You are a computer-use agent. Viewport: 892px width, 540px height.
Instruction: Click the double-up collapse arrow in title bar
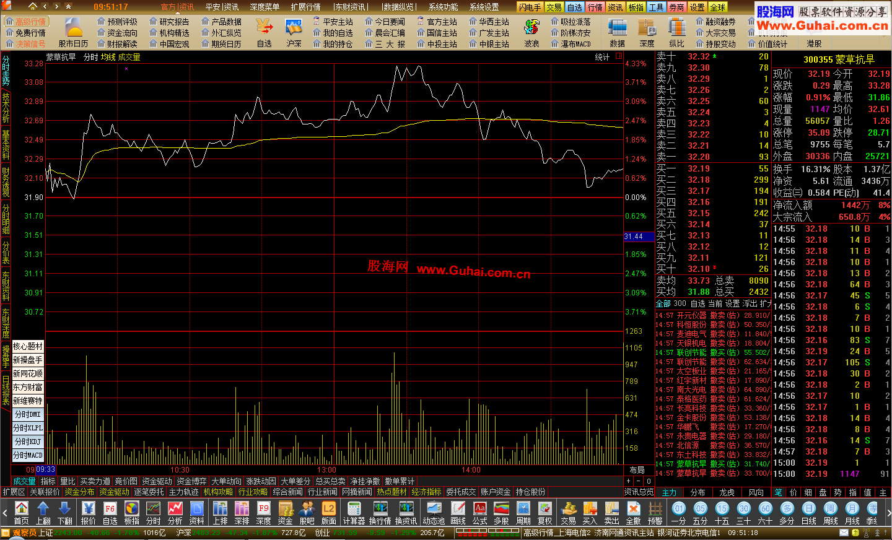click(68, 6)
